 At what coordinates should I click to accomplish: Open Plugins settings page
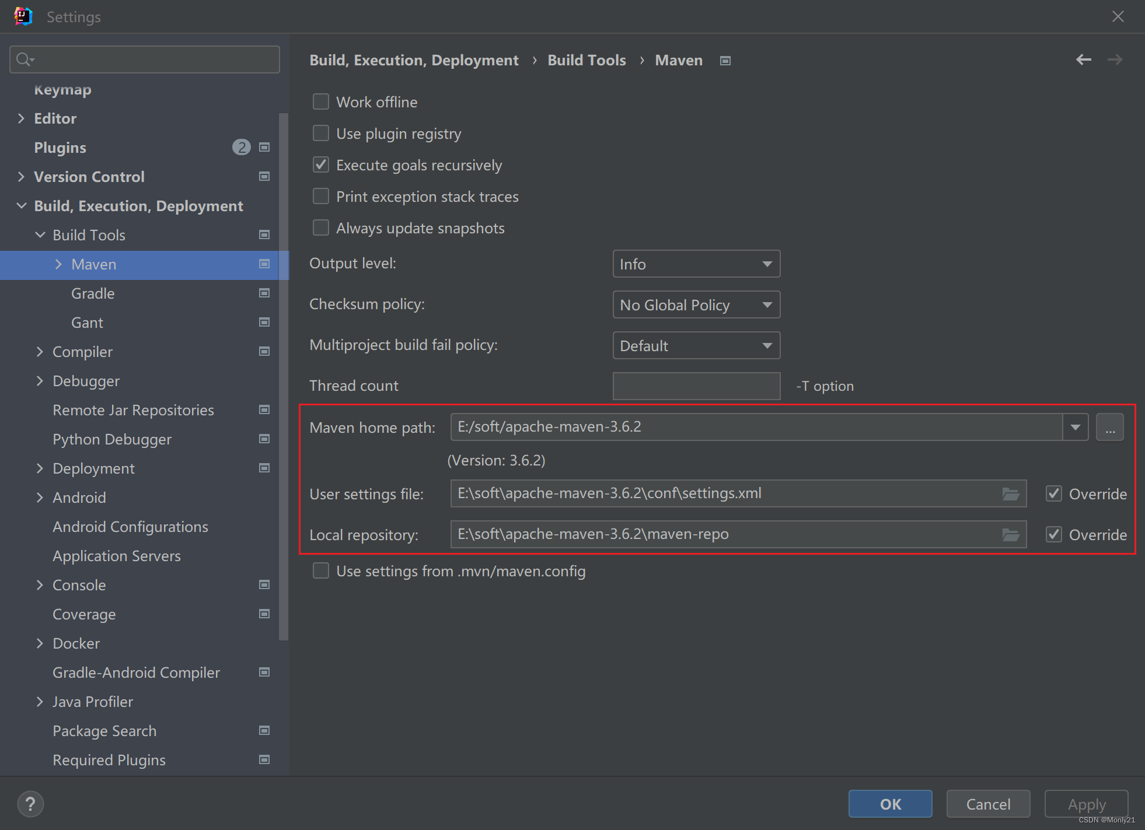[60, 148]
